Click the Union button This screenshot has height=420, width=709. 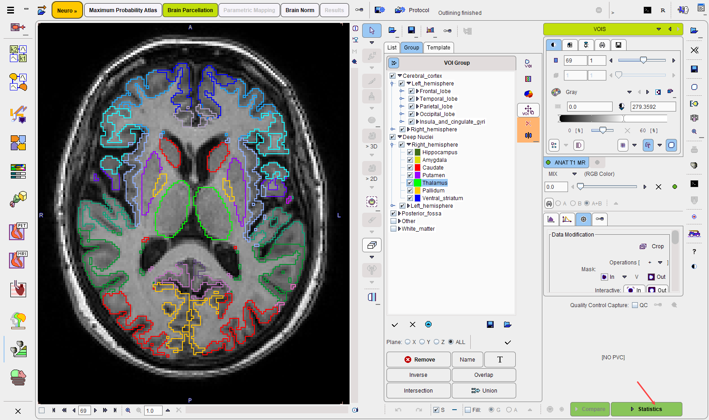pyautogui.click(x=484, y=390)
